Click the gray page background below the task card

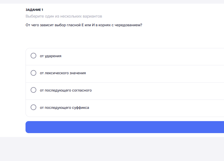[x=112, y=149]
